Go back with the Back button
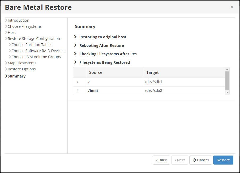The image size is (240, 173). point(161,160)
